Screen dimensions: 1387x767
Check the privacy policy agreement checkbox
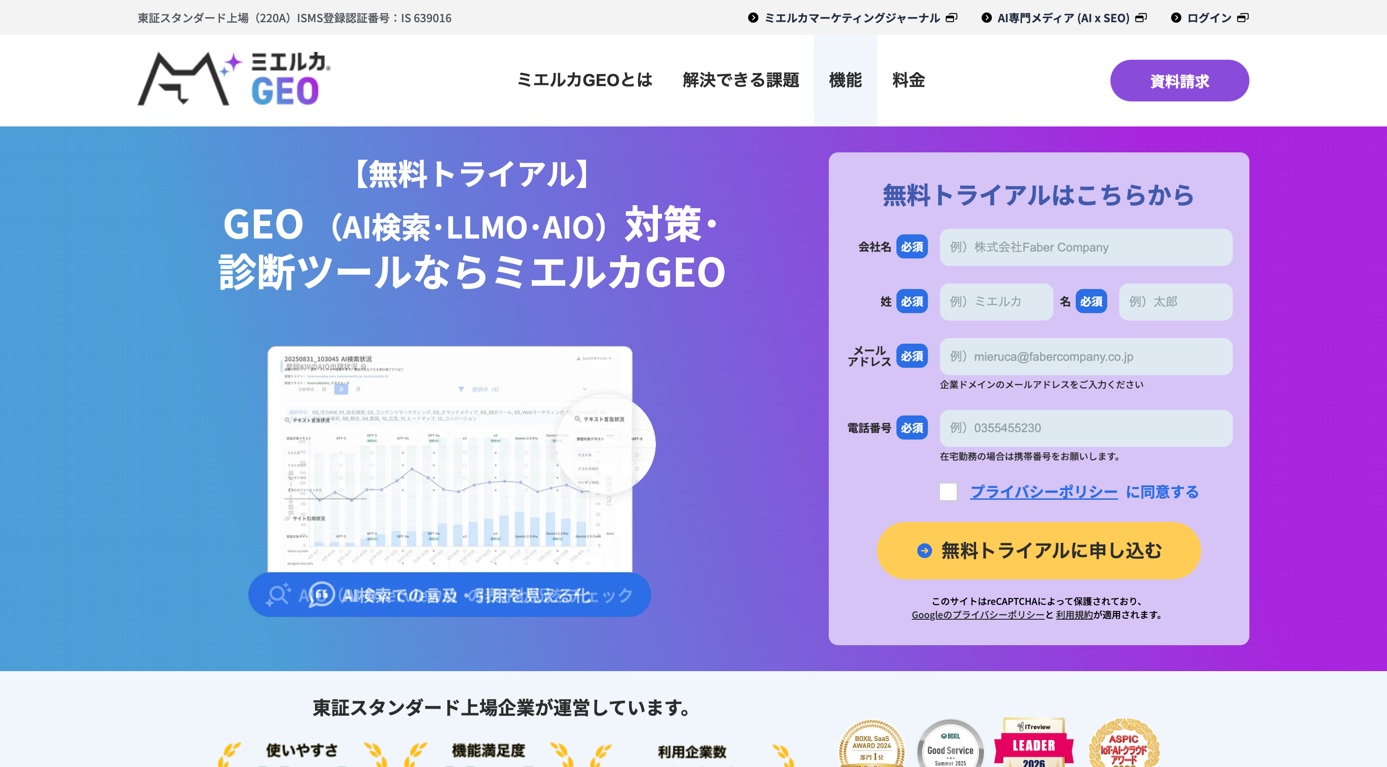tap(948, 491)
